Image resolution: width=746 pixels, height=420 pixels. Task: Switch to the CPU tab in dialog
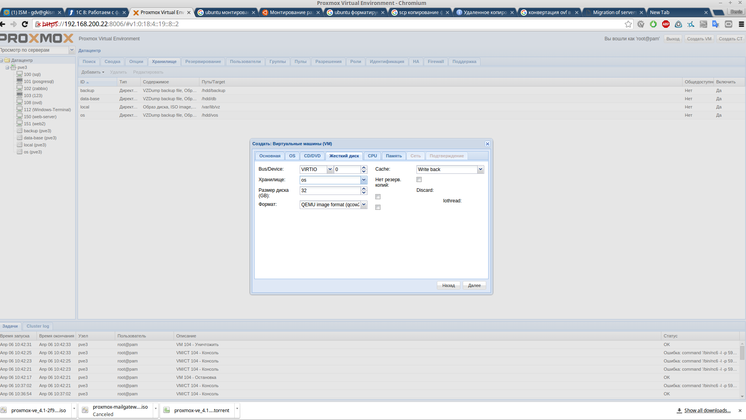click(x=372, y=156)
